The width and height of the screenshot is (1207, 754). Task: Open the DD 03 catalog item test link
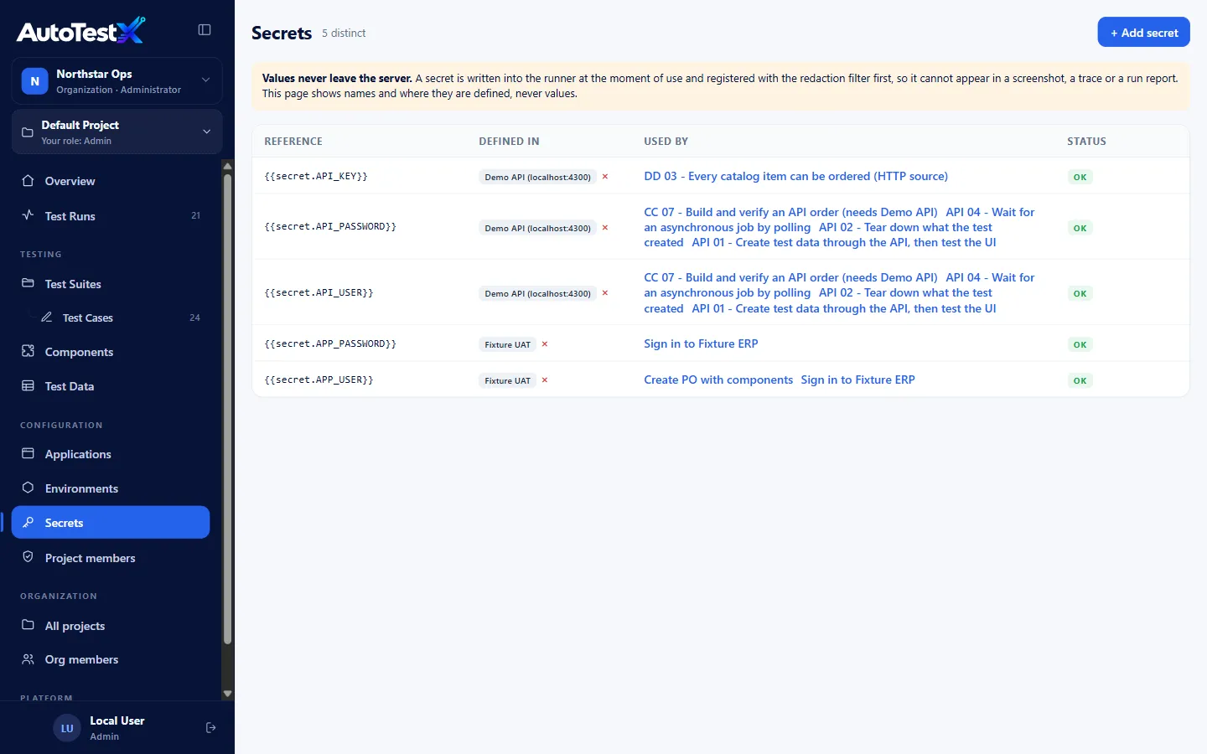[795, 176]
